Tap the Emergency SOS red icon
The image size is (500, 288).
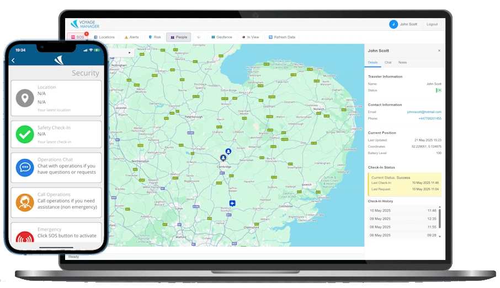(x=25, y=237)
